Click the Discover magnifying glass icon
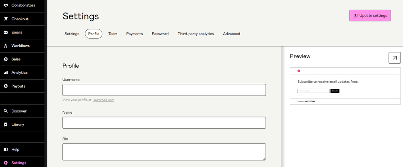This screenshot has width=403, height=167. 6,111
